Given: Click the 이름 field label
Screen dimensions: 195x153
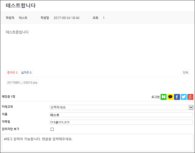Looking at the screenshot, I should pos(5,114).
